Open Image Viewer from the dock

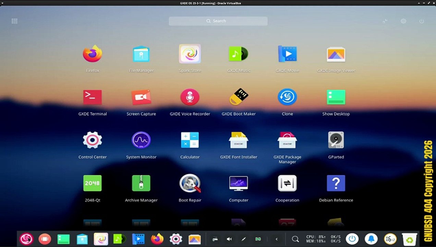pyautogui.click(x=194, y=239)
